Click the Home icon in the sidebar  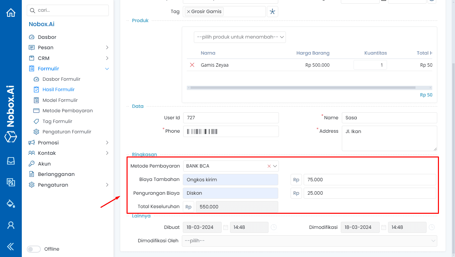point(11,12)
